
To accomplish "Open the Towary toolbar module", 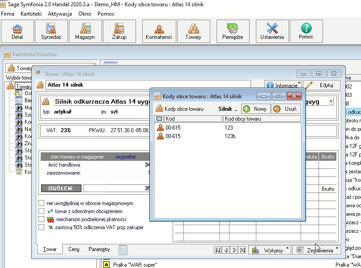I will coord(194,31).
